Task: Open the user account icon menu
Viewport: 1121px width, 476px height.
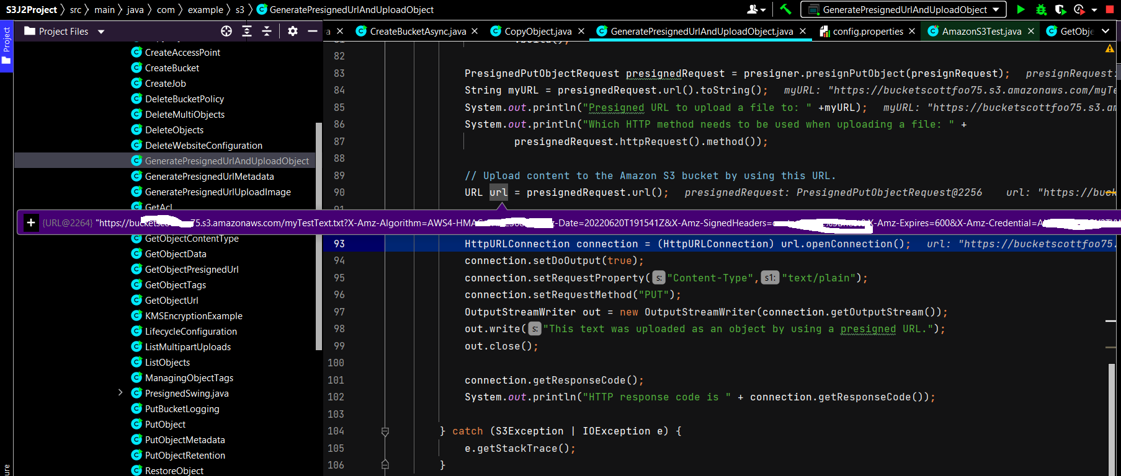Action: [756, 9]
